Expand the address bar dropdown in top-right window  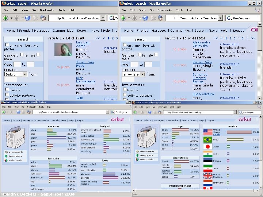click(x=221, y=18)
